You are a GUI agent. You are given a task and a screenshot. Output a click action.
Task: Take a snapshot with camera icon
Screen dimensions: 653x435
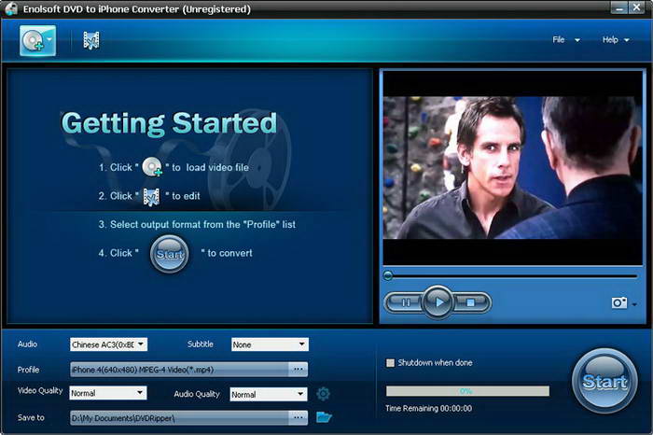click(618, 303)
